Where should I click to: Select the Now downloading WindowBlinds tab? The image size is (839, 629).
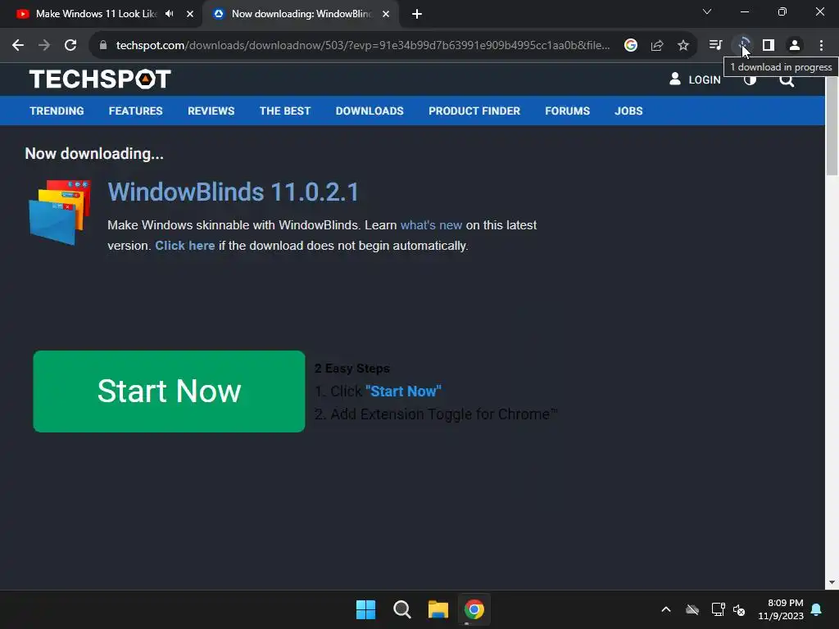301,14
